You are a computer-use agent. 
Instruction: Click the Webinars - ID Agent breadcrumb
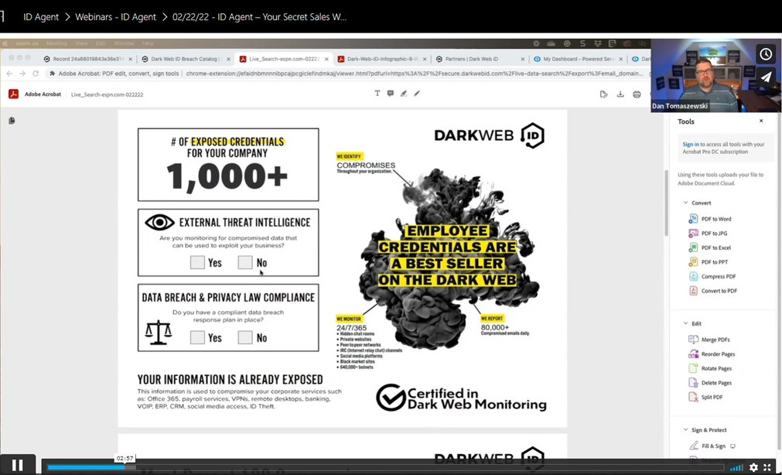click(116, 17)
